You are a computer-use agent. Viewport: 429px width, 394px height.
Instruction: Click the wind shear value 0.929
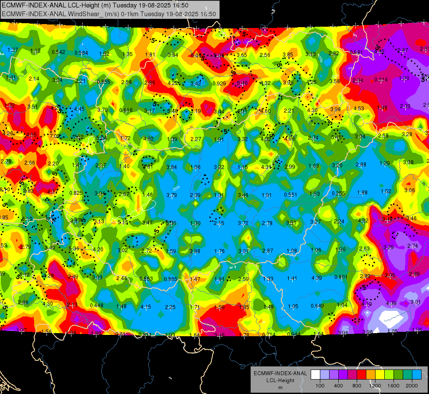[x=219, y=83]
